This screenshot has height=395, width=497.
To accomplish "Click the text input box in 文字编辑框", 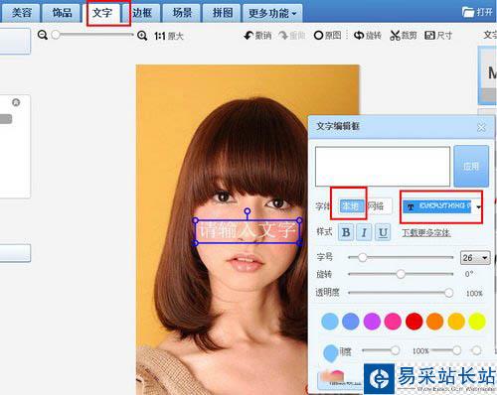I will (x=383, y=167).
